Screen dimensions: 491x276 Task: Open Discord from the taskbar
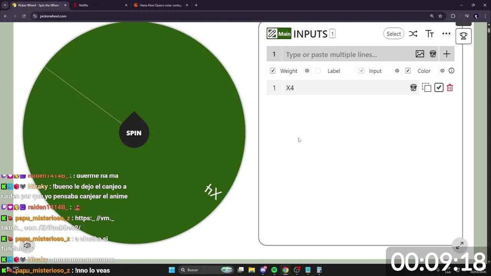(263, 270)
